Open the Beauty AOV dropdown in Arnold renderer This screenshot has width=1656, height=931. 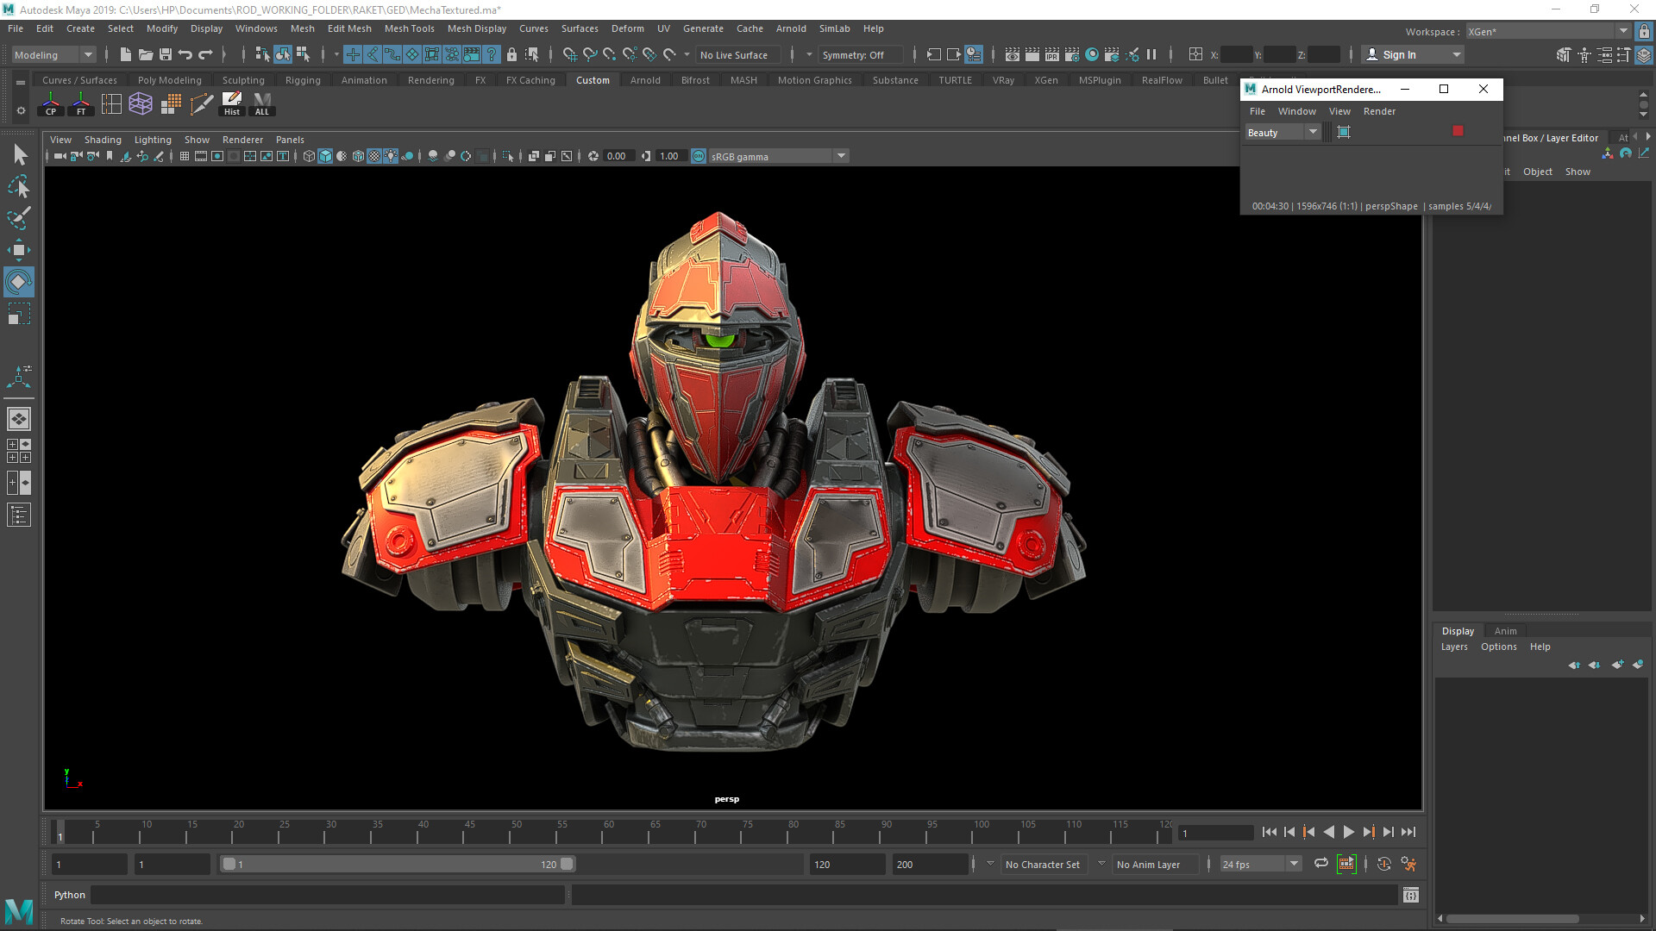(1313, 132)
